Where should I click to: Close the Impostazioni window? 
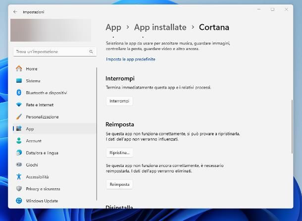[286, 9]
